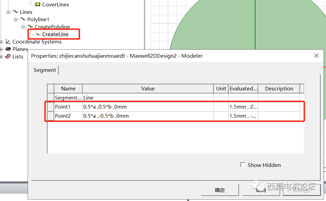
Task: Edit Point2 value 0.5*a ,-0.5*b ,0mm
Action: (148, 116)
